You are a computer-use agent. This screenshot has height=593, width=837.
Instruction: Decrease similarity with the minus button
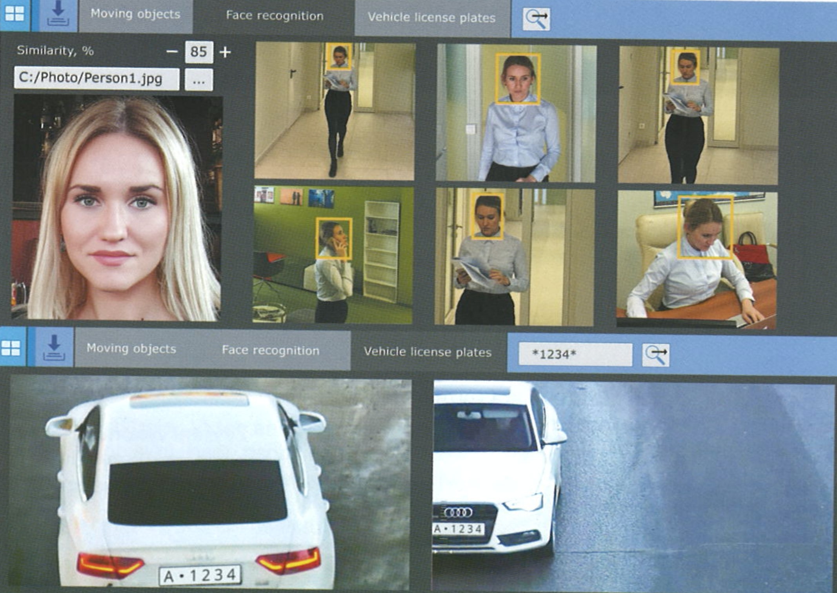(x=172, y=51)
